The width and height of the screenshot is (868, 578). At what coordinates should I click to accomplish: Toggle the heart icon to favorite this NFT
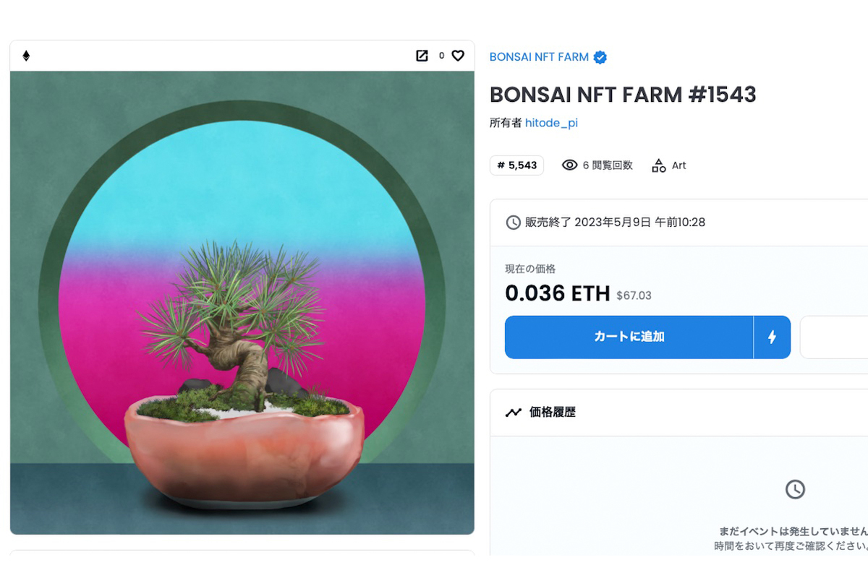click(457, 56)
